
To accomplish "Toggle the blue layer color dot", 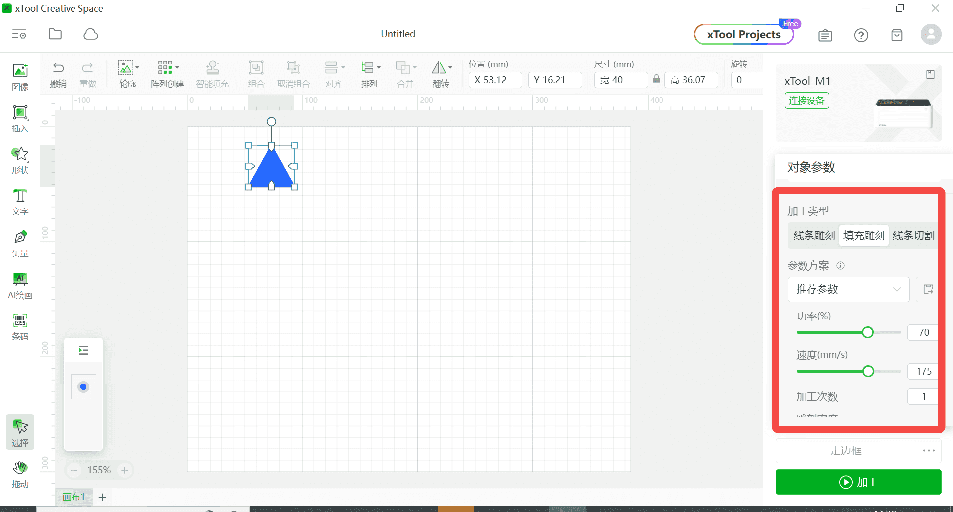I will coord(83,387).
